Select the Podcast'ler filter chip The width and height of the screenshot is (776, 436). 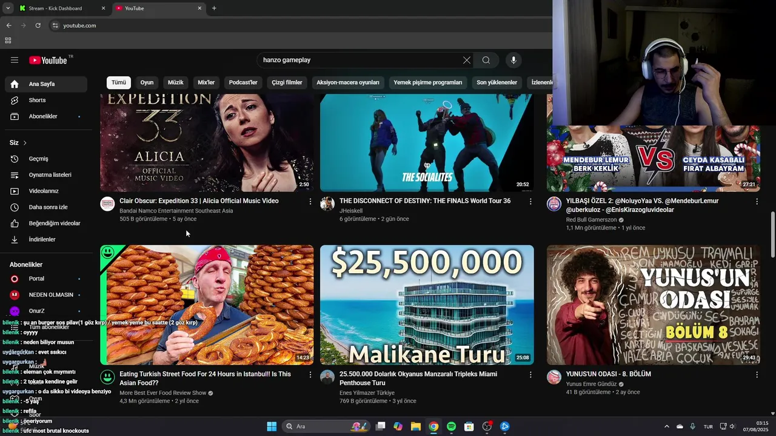click(x=243, y=82)
